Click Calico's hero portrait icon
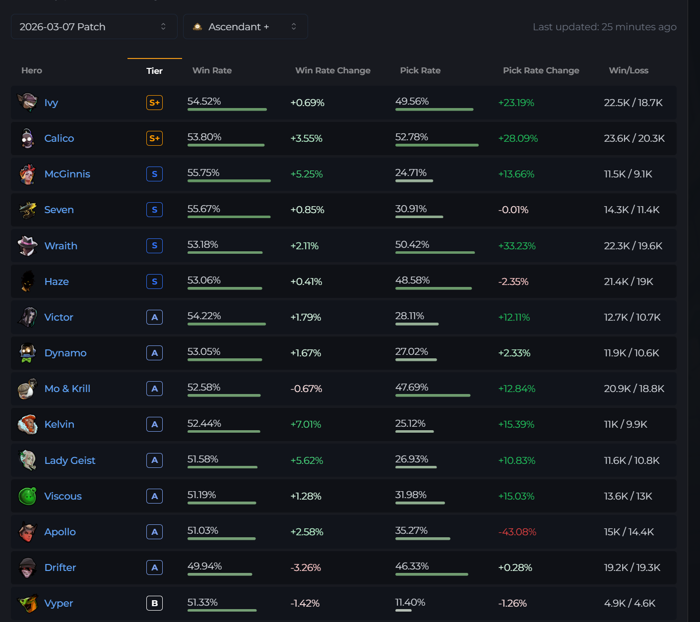This screenshot has height=622, width=700. point(27,138)
